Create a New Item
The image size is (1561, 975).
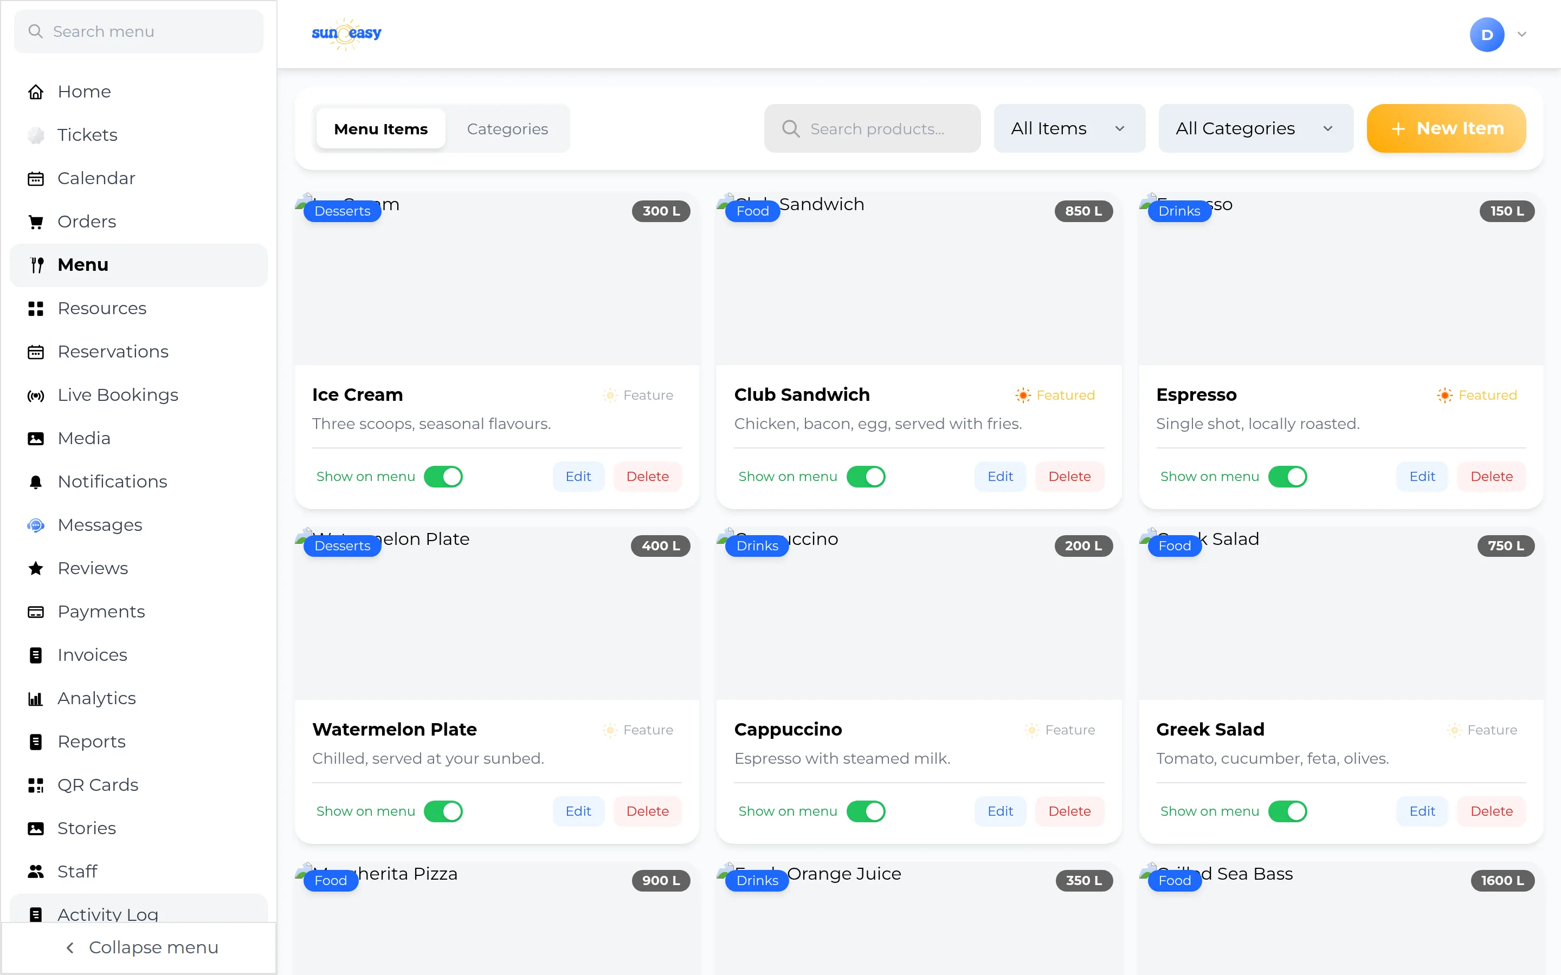point(1446,128)
